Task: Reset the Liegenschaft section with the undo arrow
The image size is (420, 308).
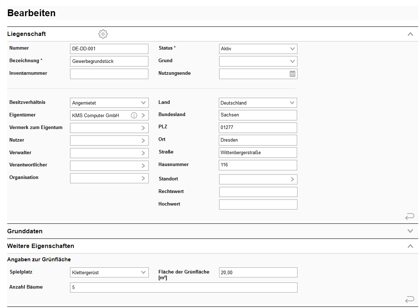Action: (409, 216)
